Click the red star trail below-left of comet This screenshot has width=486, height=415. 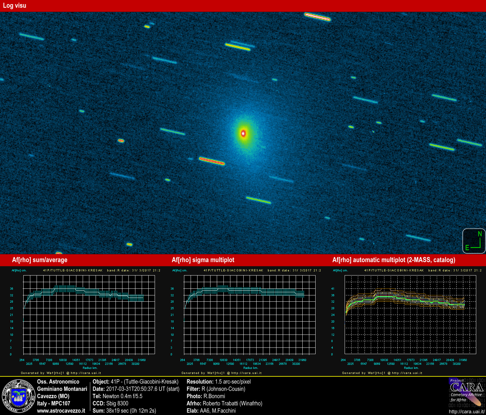(x=212, y=161)
